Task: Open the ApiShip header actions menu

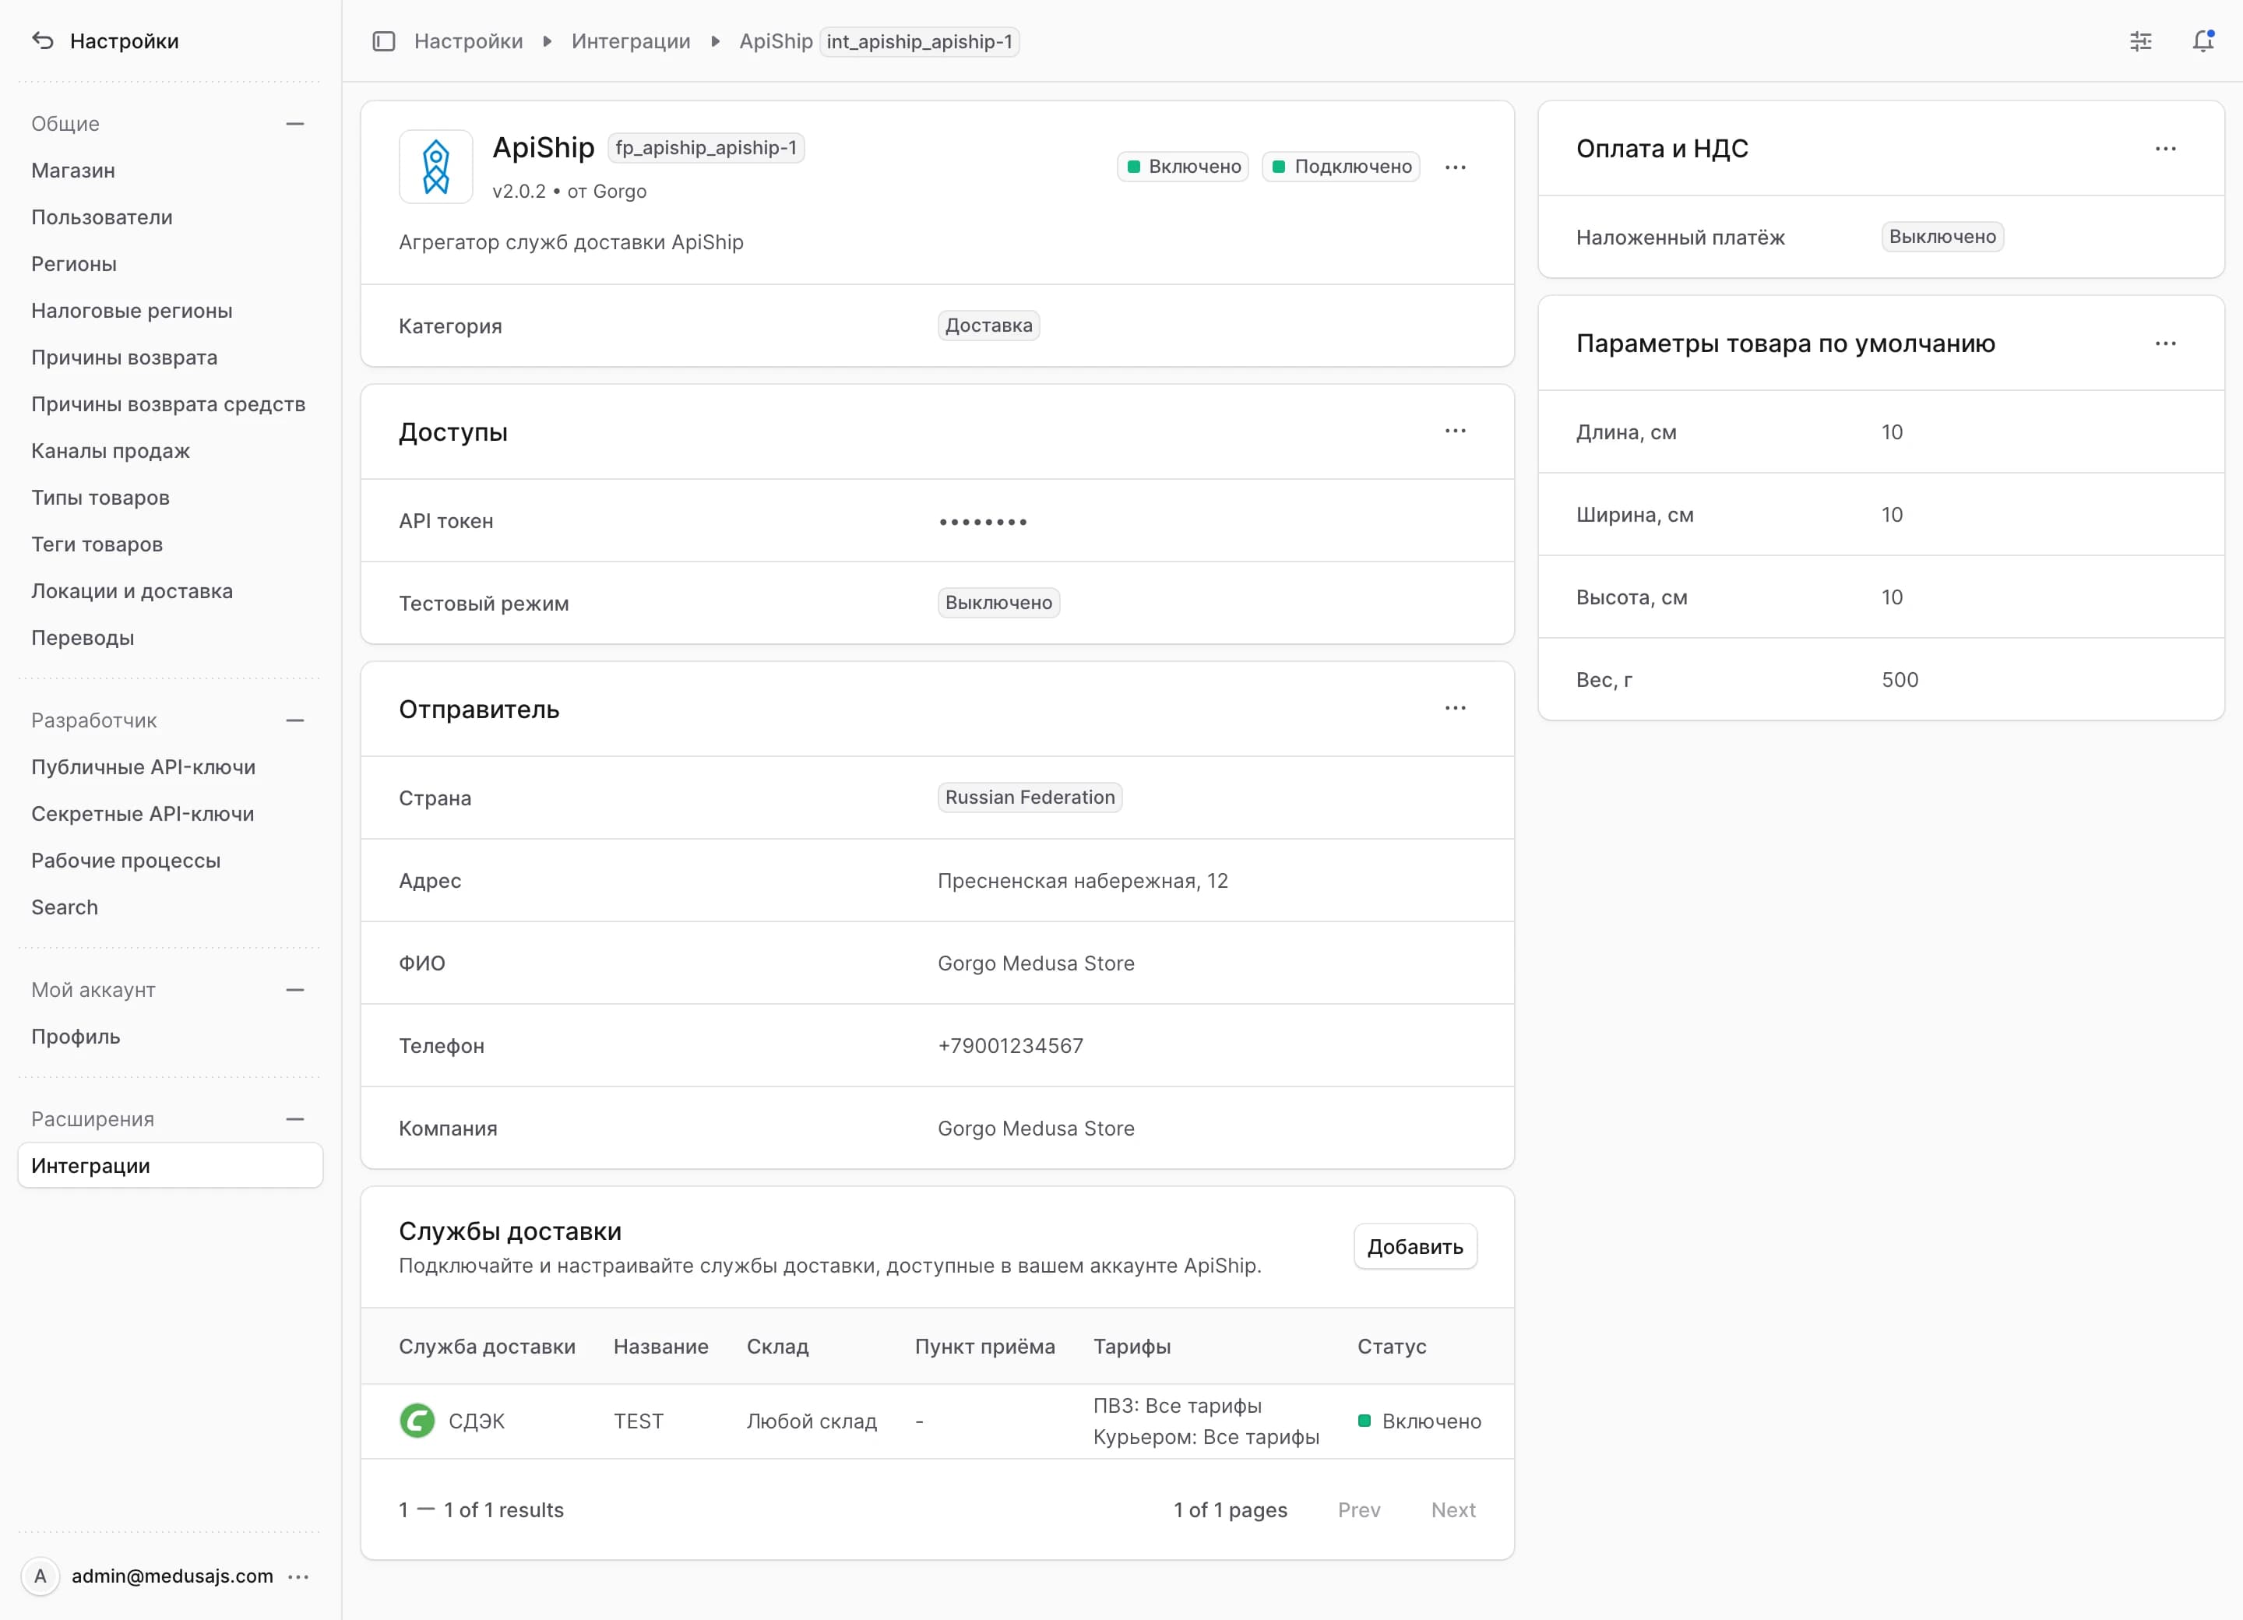Action: [x=1455, y=167]
